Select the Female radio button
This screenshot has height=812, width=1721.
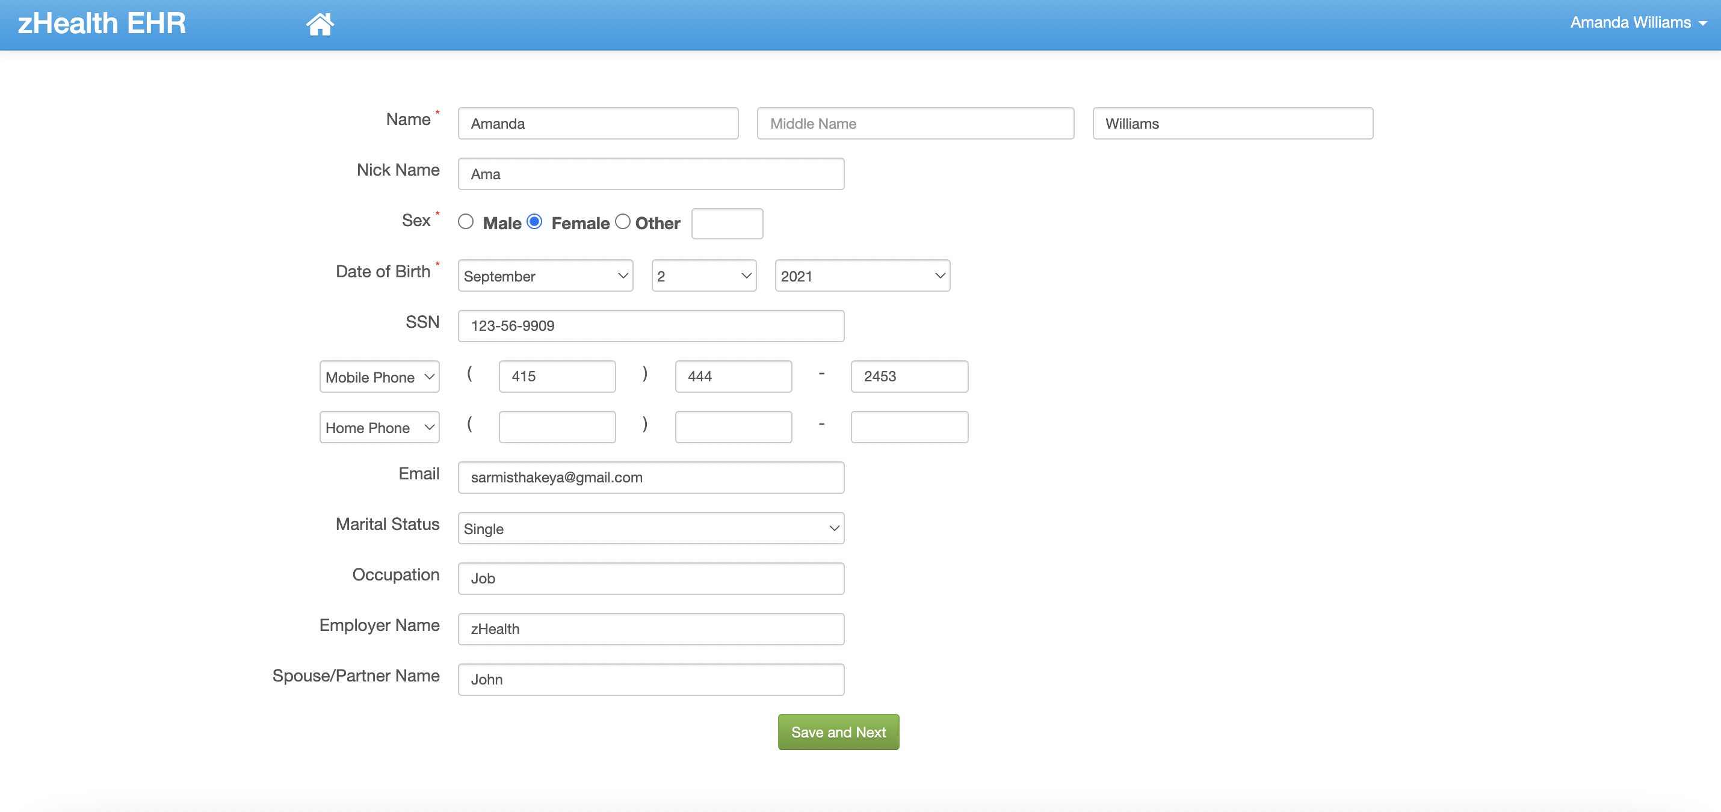(534, 222)
